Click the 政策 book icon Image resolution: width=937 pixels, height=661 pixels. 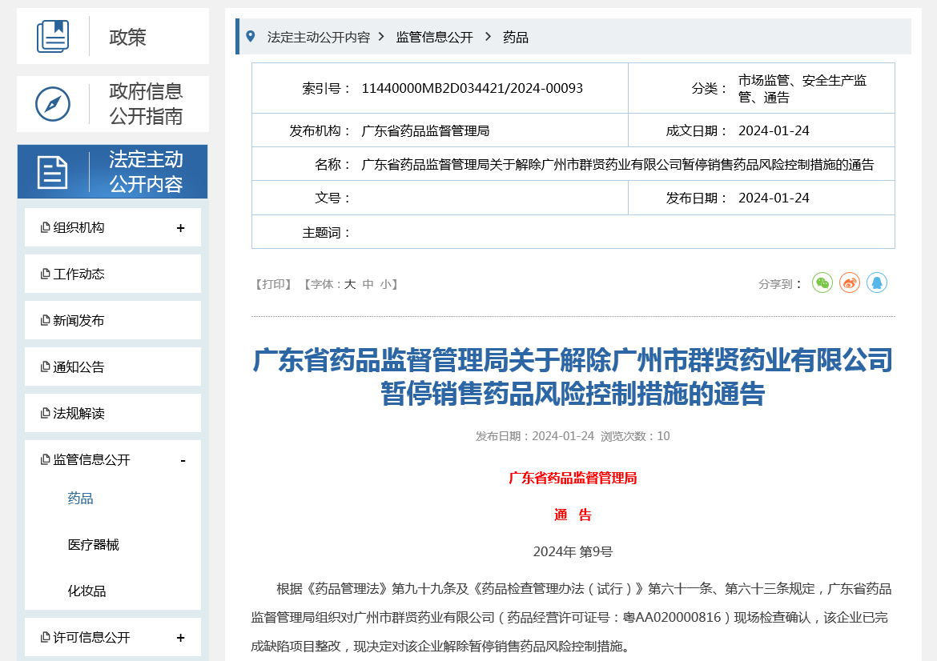pyautogui.click(x=53, y=37)
